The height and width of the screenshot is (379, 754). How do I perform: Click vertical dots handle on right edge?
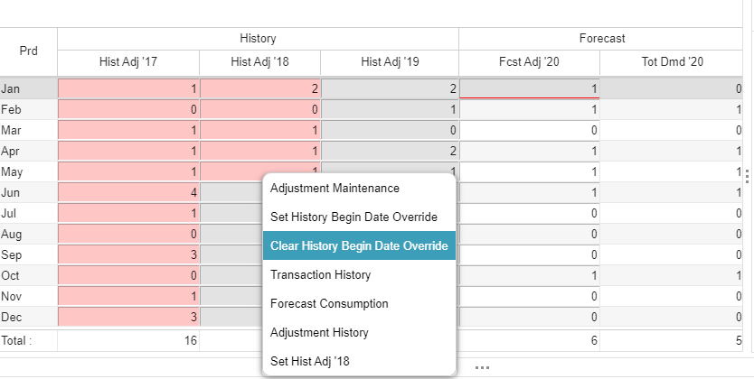point(747,176)
